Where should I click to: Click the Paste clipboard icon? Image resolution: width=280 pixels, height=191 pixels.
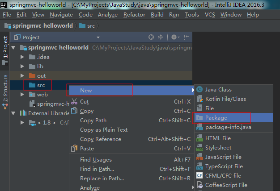pos(74,148)
